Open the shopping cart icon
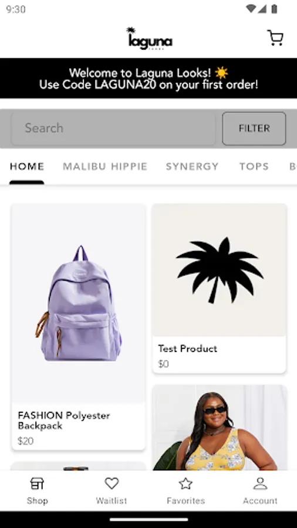This screenshot has height=528, width=297. [275, 38]
